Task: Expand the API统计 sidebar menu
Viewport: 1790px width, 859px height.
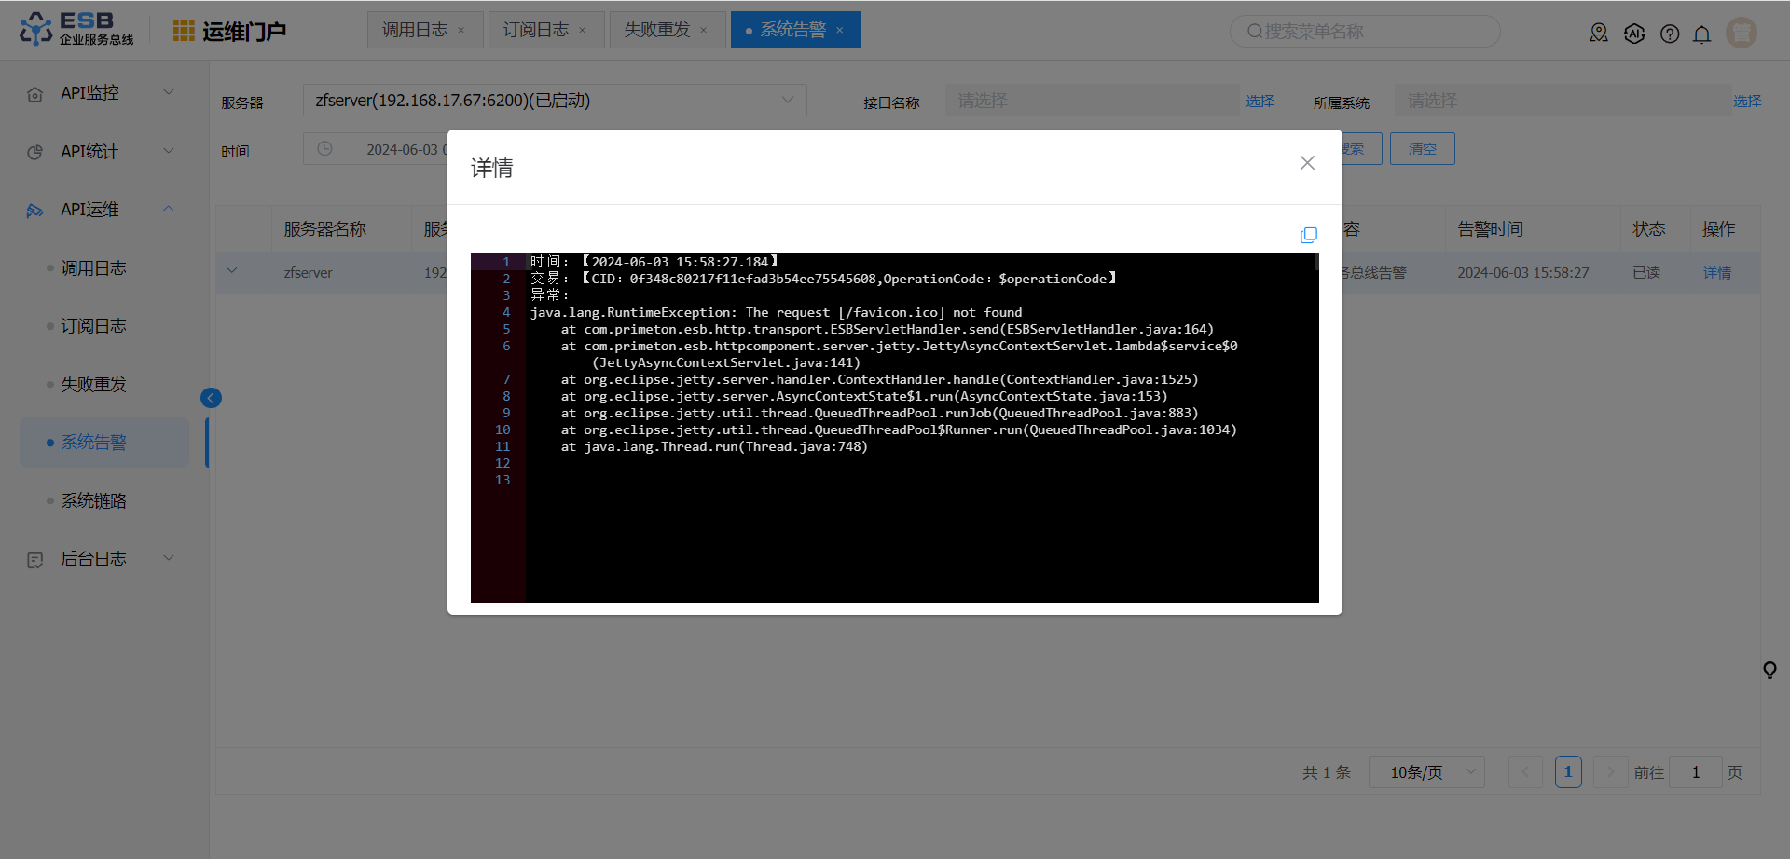Action: pyautogui.click(x=101, y=151)
